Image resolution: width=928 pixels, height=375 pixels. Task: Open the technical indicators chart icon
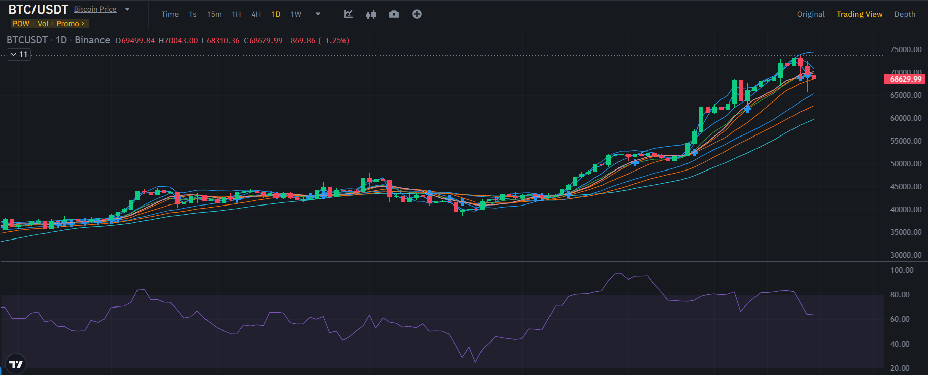348,14
